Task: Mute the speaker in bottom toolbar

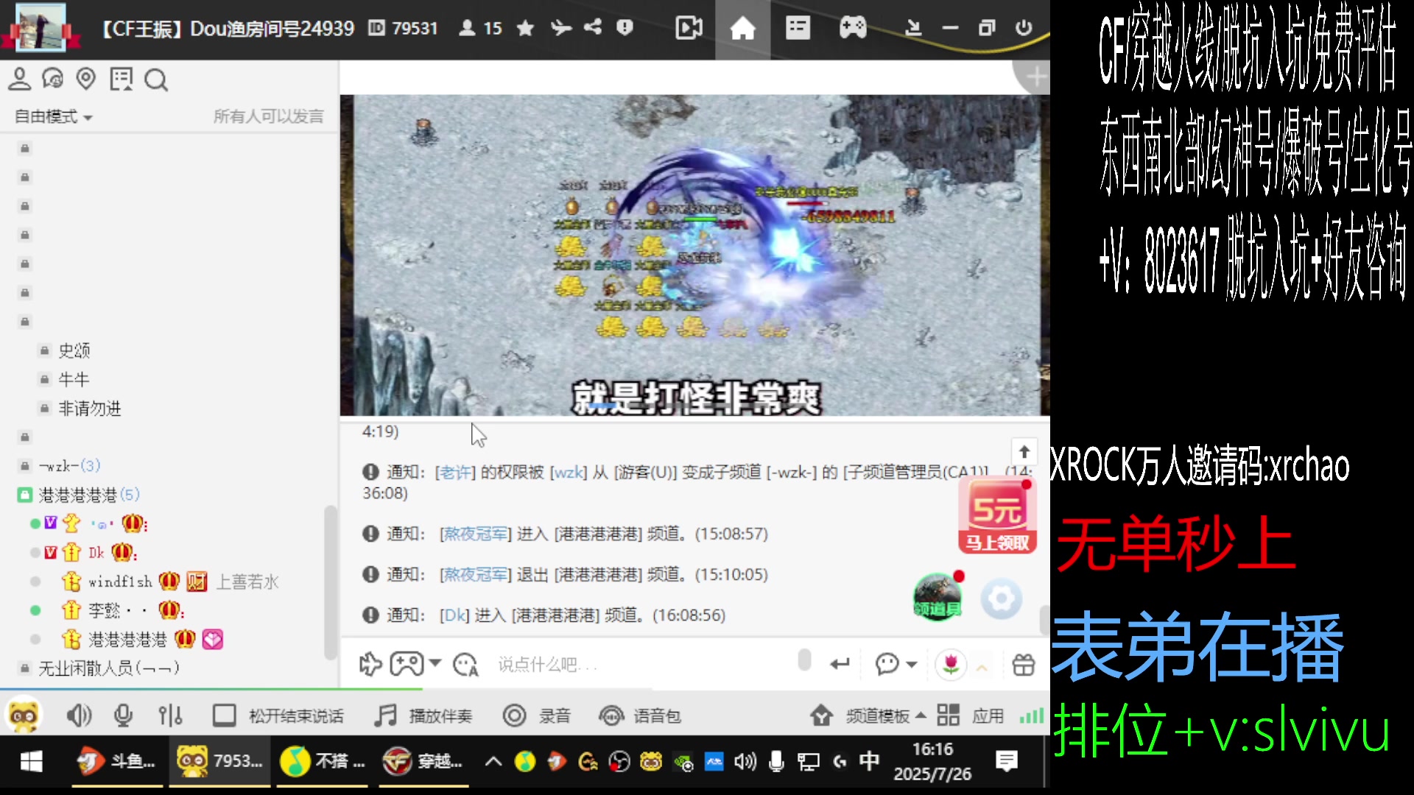Action: [79, 715]
